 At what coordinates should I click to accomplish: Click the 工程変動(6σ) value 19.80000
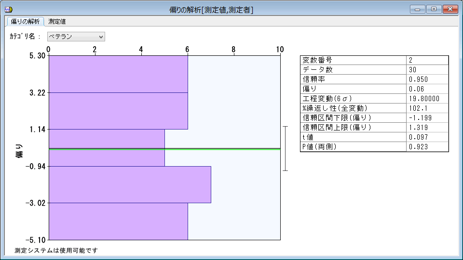point(424,99)
